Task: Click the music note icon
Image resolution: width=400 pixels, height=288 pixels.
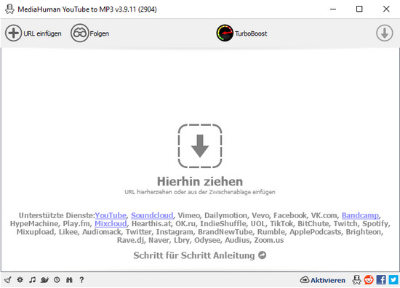Action: [32, 280]
